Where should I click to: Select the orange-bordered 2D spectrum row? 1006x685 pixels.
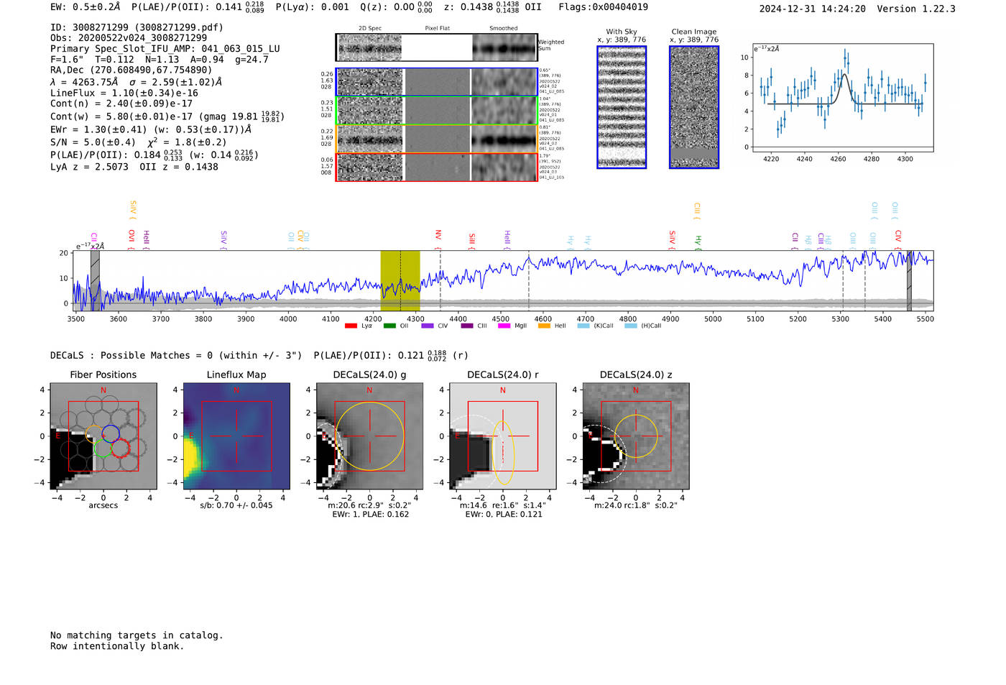click(x=436, y=139)
